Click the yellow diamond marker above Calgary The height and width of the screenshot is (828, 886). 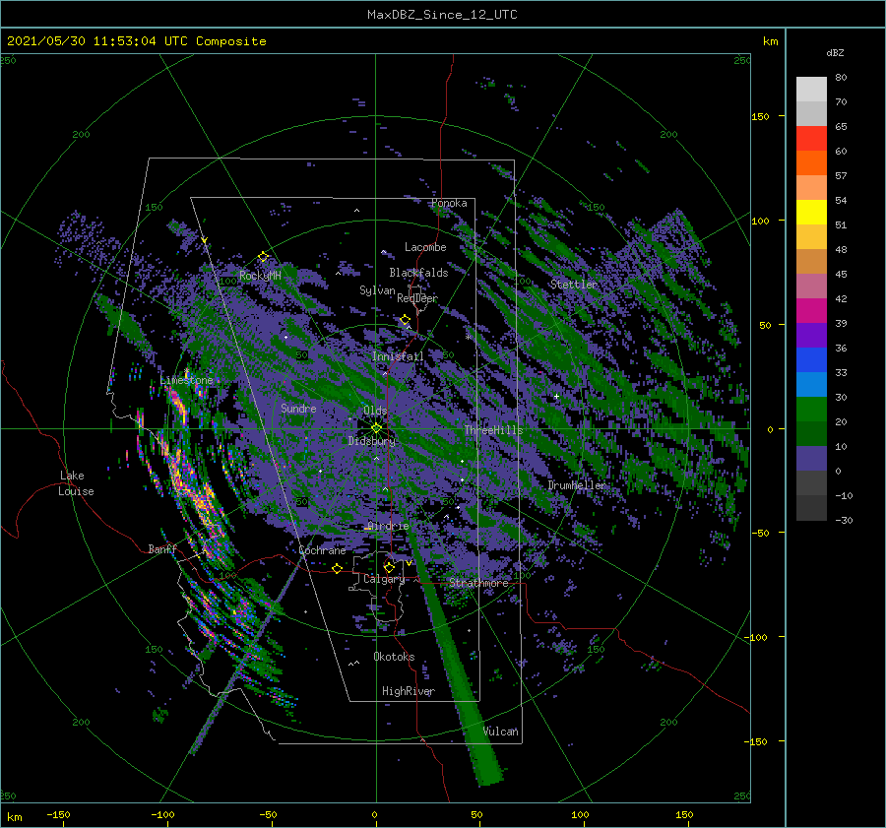click(x=389, y=567)
